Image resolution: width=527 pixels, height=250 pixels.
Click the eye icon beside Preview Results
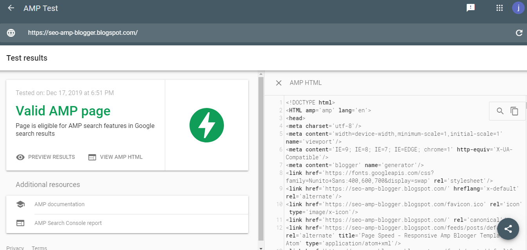20,157
